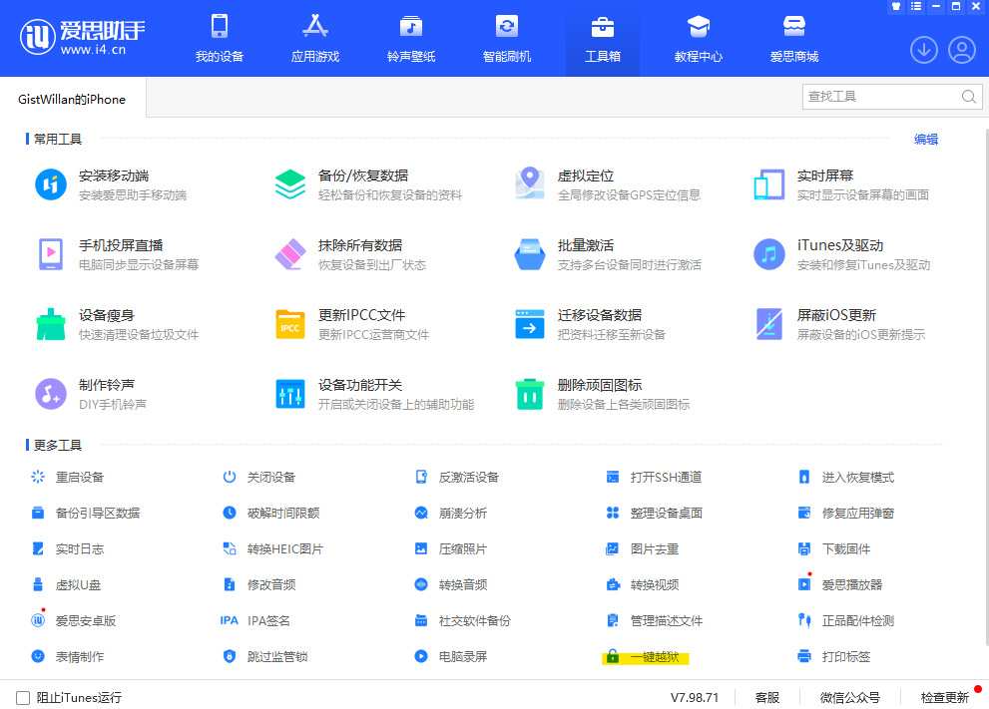Go to 智能刷机 smart flash tab

point(507,39)
